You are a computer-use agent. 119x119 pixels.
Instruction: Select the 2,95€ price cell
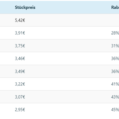(20, 110)
